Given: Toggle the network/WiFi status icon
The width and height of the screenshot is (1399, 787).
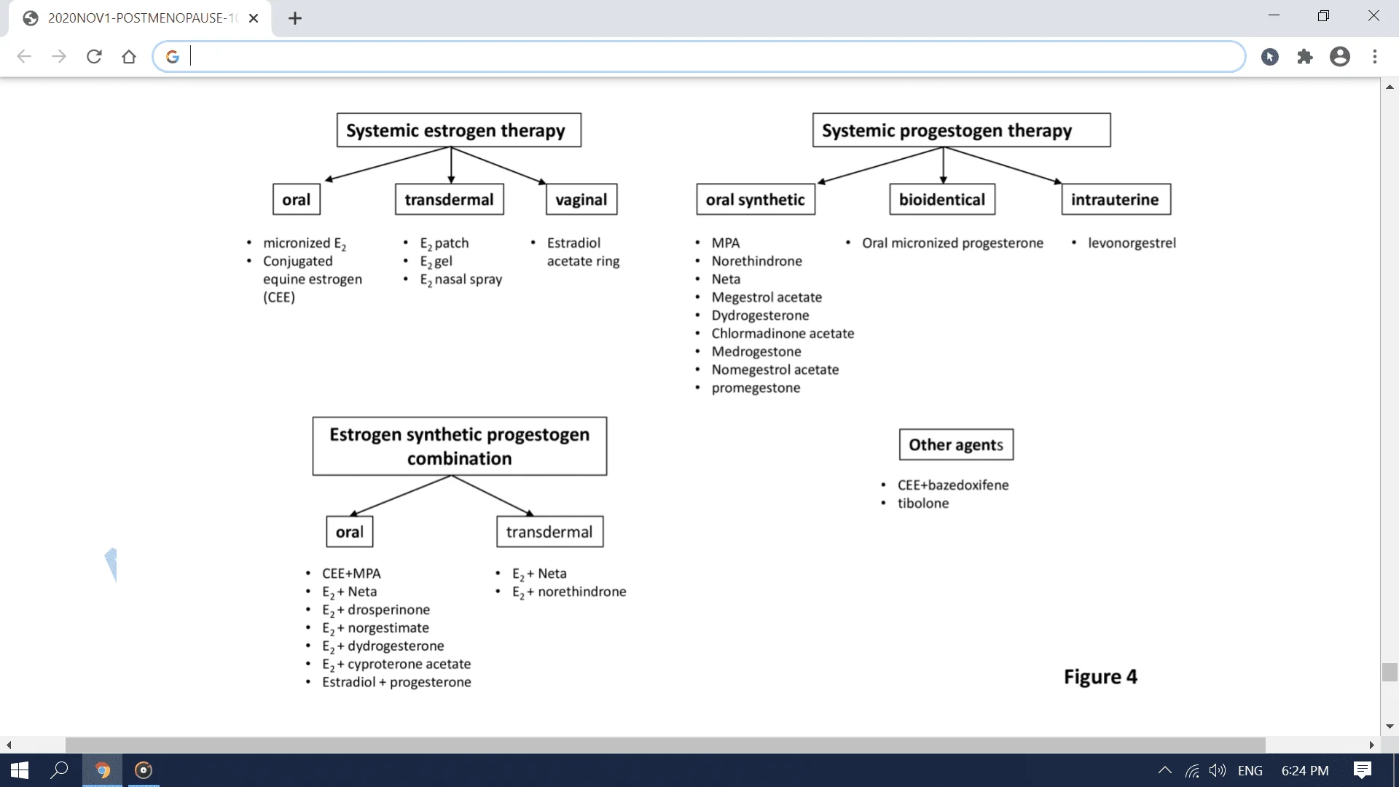Looking at the screenshot, I should [1197, 769].
